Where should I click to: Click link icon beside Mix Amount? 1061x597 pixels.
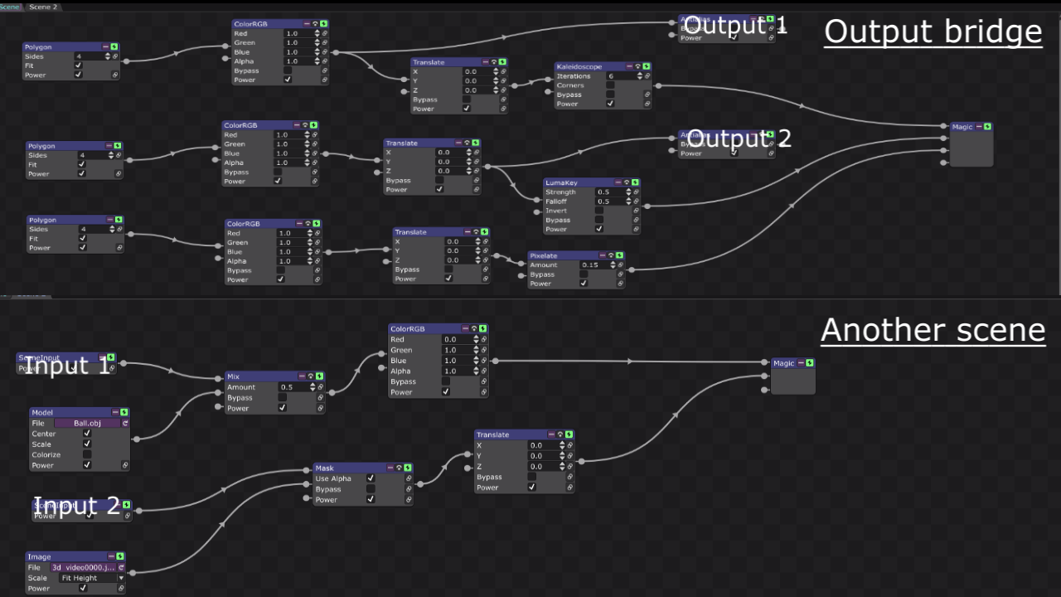(321, 387)
